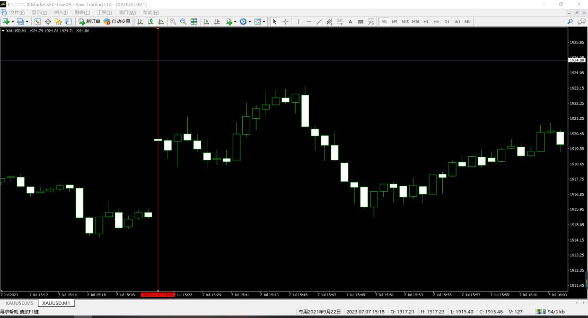588x318 pixels.
Task: Switch chart to line chart mode
Action: point(161,22)
